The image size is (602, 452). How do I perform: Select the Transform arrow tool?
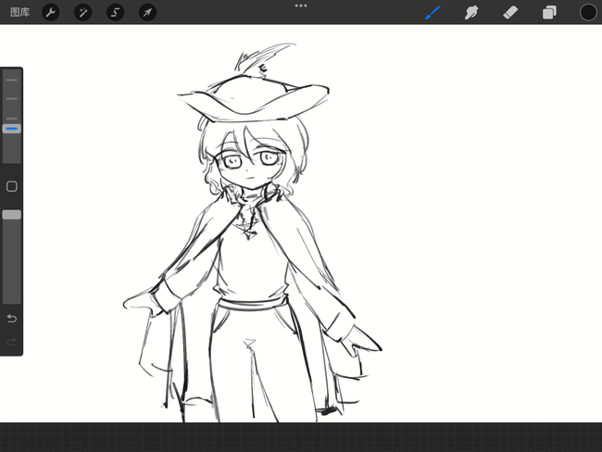[147, 12]
